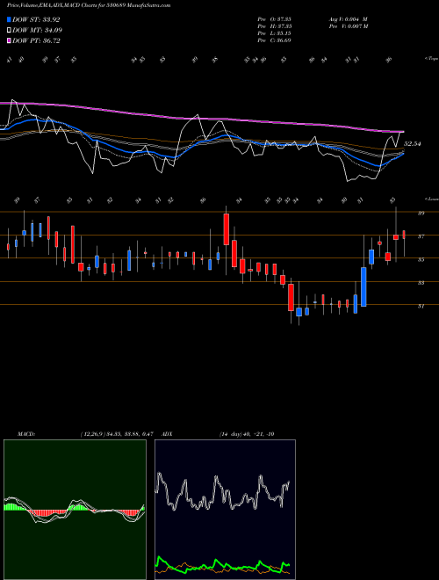Select the 'DOW PT: 36.72' legend text
This screenshot has width=439, height=580.
tap(36, 40)
